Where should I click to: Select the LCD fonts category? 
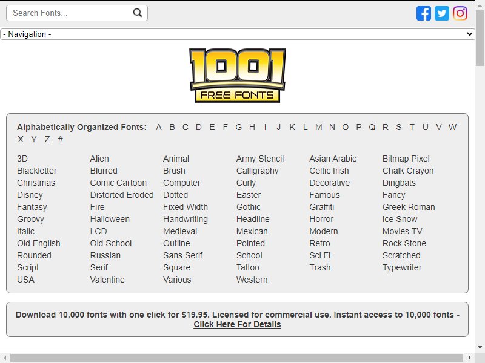pos(98,231)
